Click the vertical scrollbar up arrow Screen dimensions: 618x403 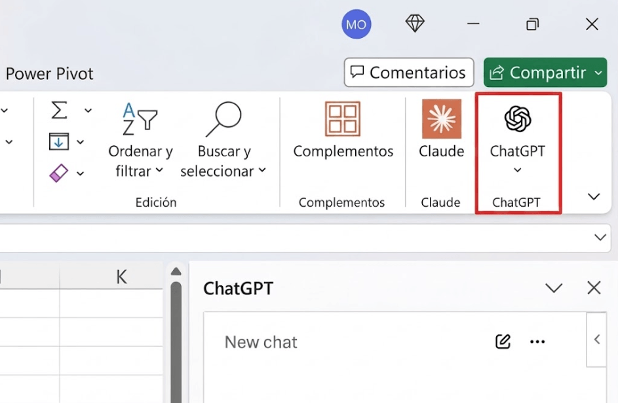point(176,272)
